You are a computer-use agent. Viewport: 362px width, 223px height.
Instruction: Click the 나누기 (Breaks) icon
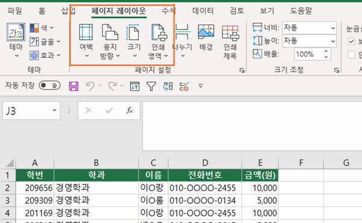[x=182, y=32]
